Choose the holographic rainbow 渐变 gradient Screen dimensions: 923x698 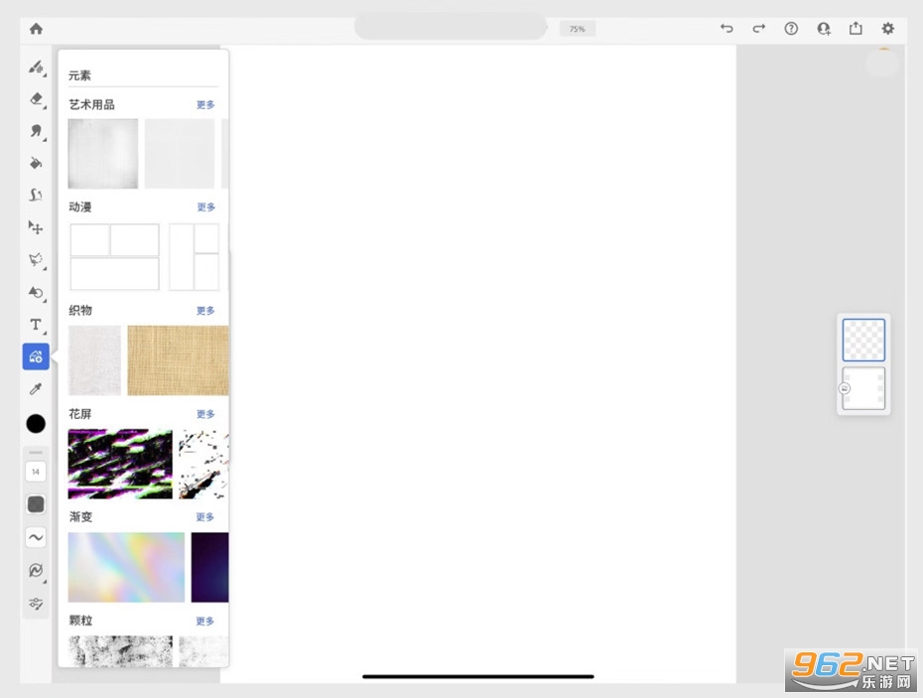[x=127, y=567]
